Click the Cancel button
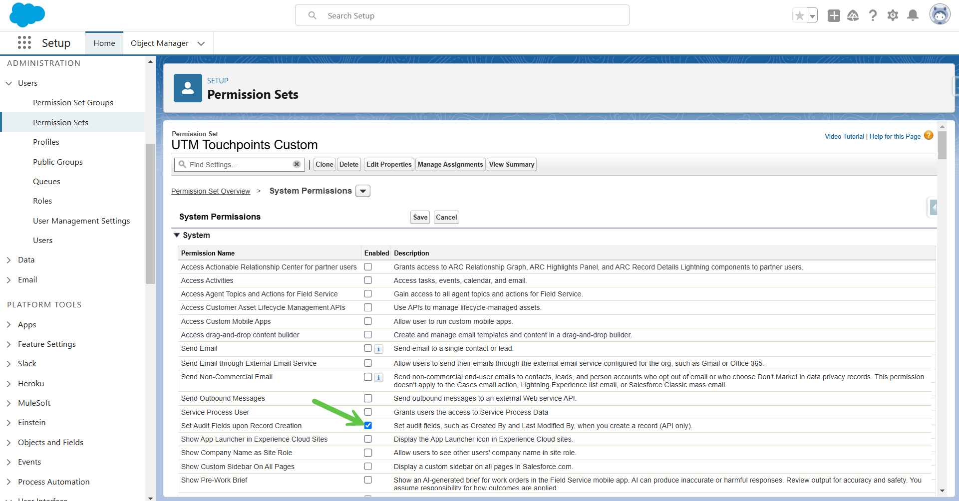Screen dimensions: 959x501 pos(446,217)
